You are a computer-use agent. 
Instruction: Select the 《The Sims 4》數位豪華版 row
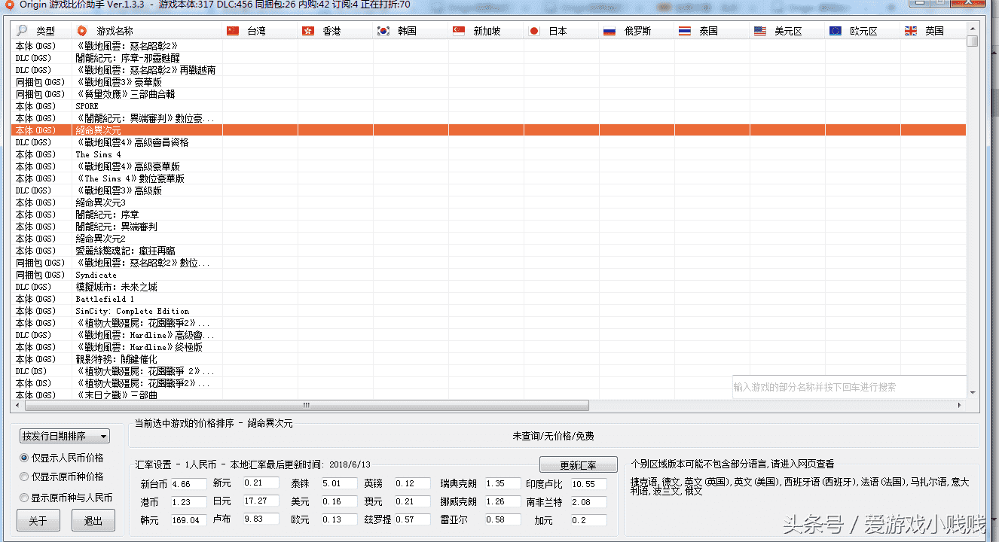tap(489, 178)
